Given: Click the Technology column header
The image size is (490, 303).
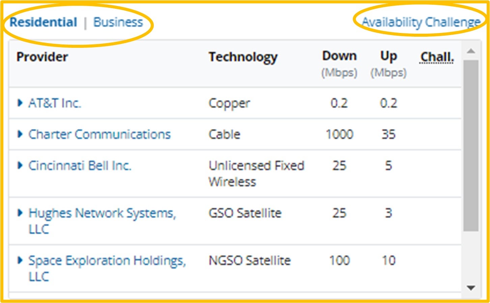Looking at the screenshot, I should point(243,57).
